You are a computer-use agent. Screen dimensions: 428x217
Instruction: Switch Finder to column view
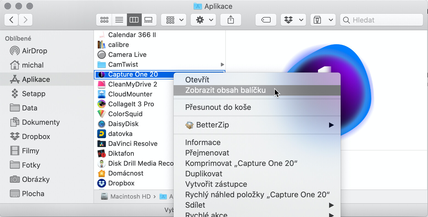[x=134, y=20]
